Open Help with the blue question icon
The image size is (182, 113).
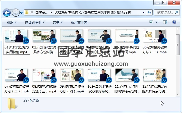point(174,22)
